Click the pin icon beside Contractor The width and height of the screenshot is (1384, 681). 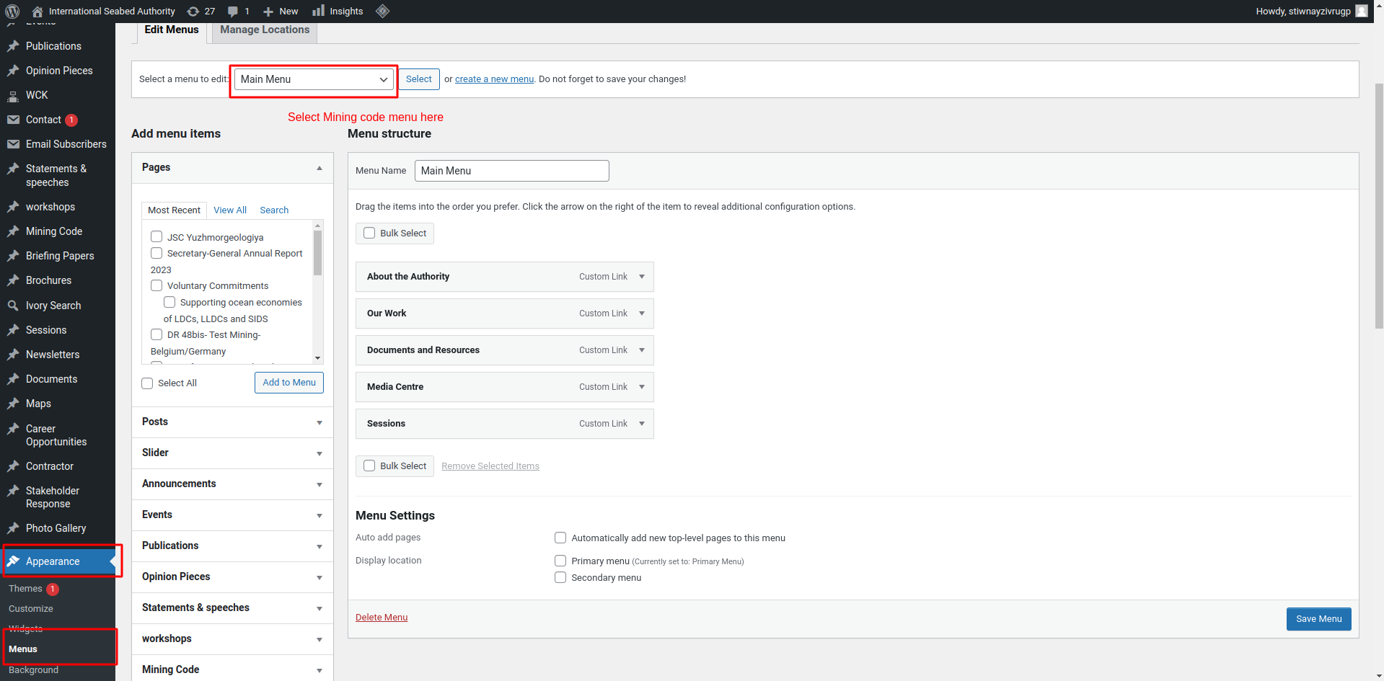[13, 466]
